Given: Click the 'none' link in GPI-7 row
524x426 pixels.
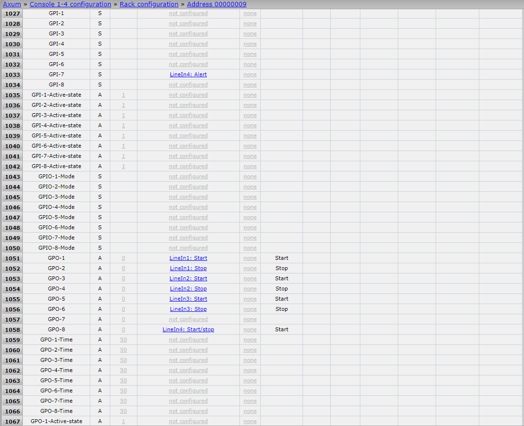Looking at the screenshot, I should coord(250,75).
